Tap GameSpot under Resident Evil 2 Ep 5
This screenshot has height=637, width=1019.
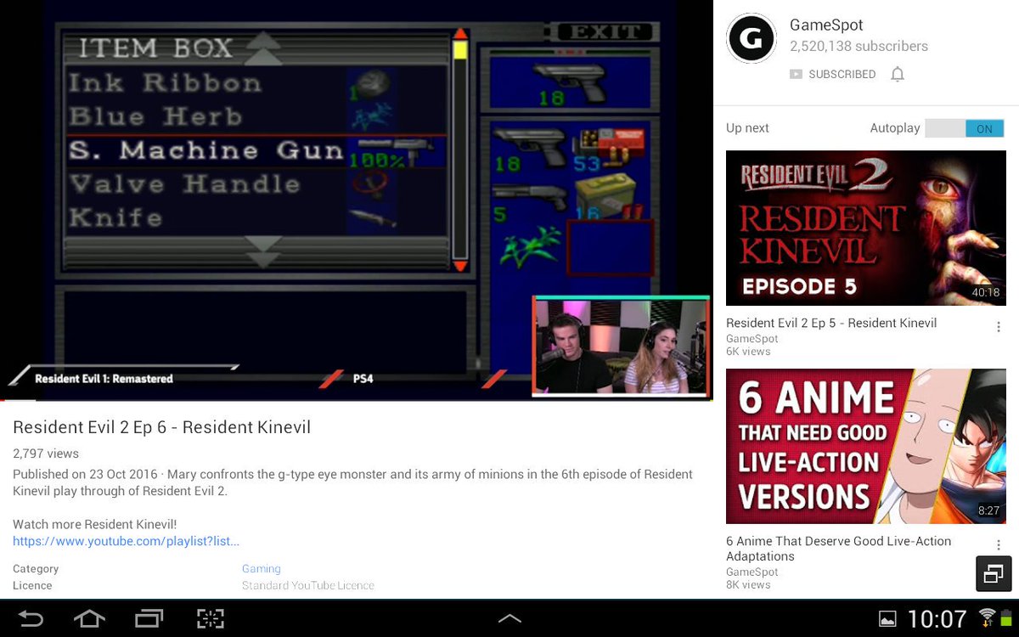752,339
